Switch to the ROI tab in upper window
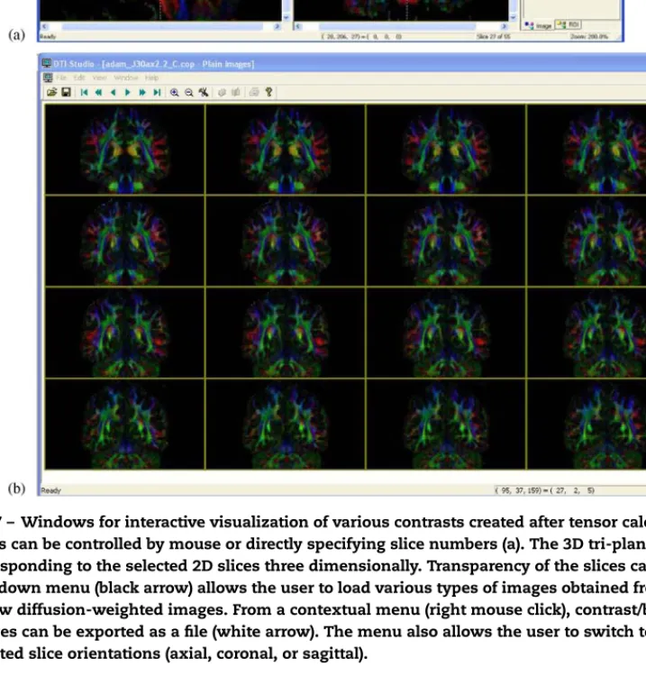646x676 pixels. pos(569,25)
